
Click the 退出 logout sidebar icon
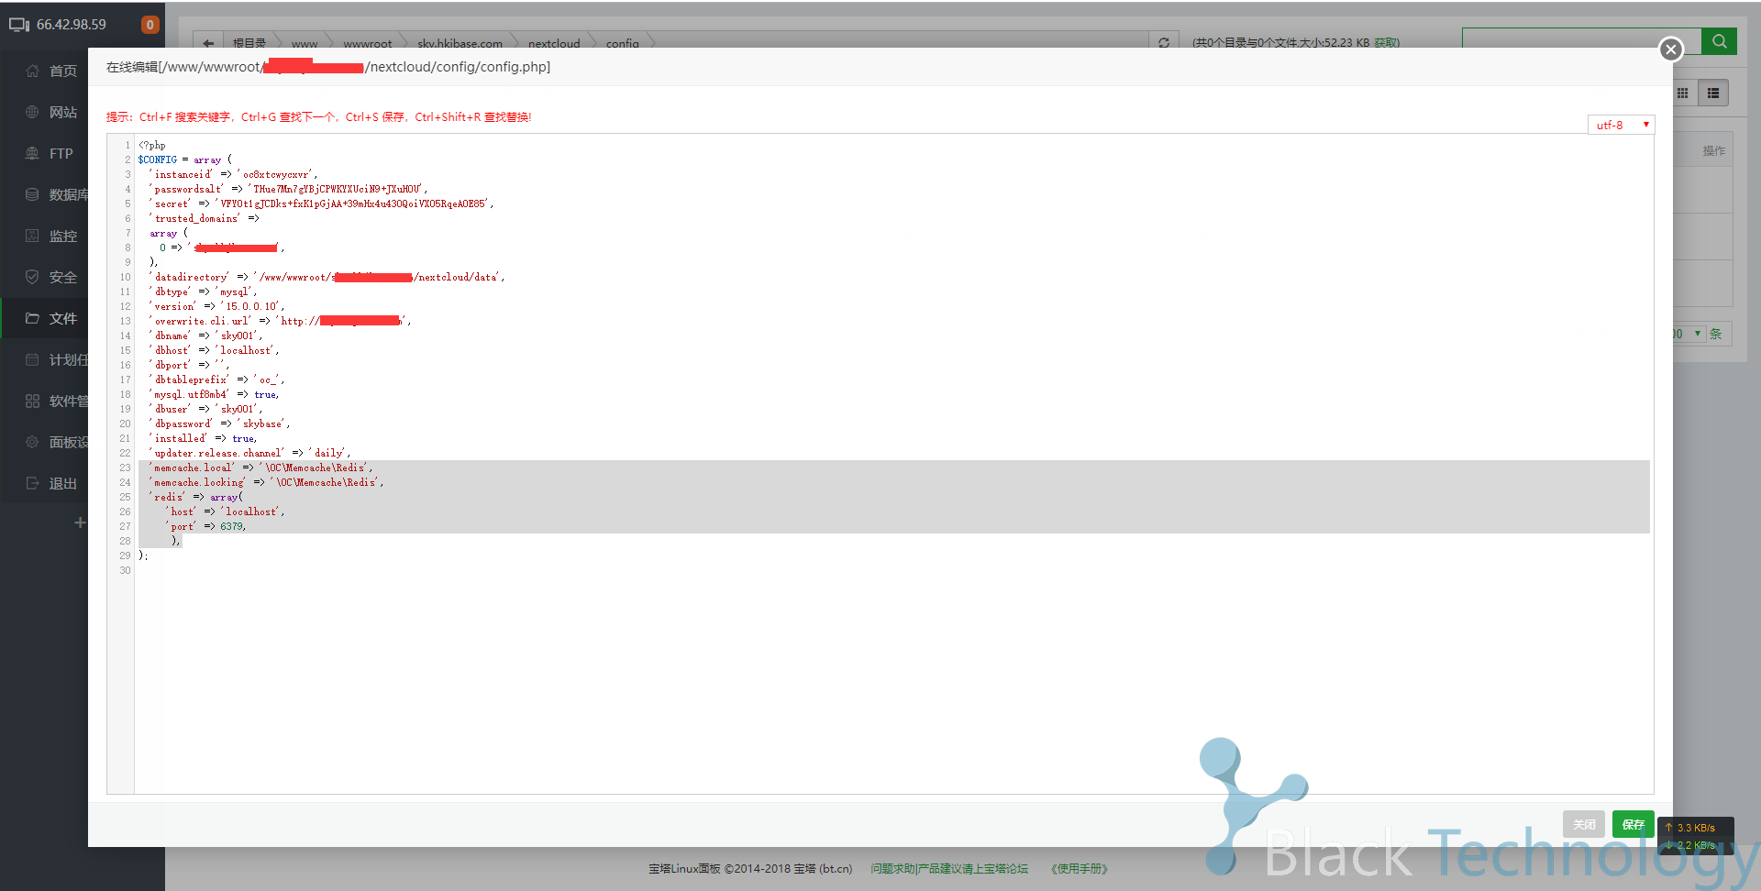click(x=33, y=483)
